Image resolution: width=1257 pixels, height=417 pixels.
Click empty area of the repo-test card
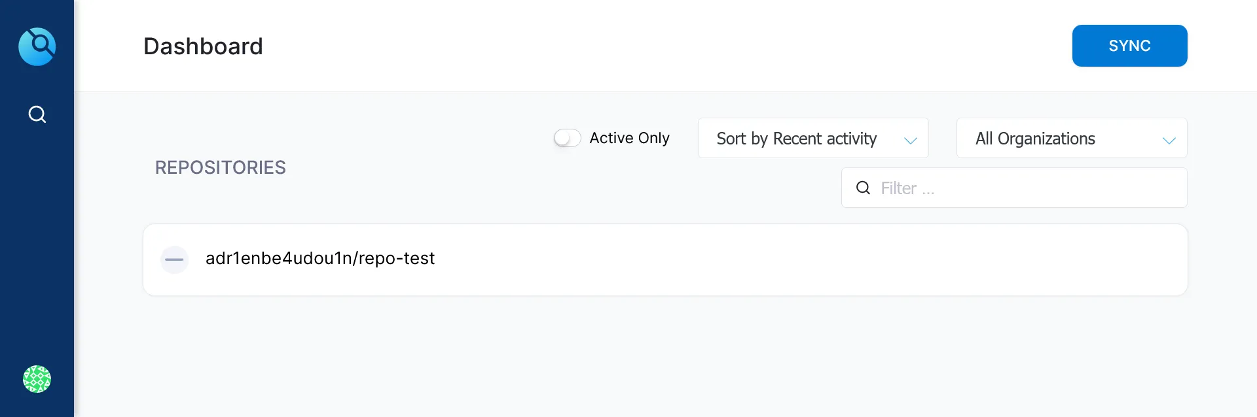[x=786, y=260]
